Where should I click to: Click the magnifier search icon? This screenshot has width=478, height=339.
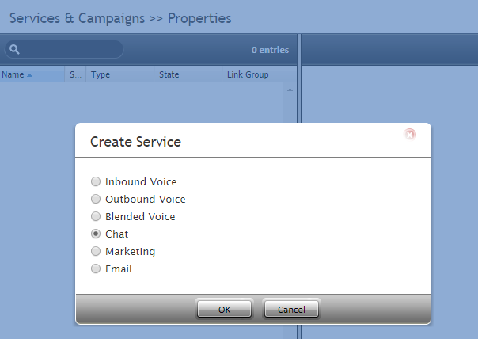[x=14, y=49]
